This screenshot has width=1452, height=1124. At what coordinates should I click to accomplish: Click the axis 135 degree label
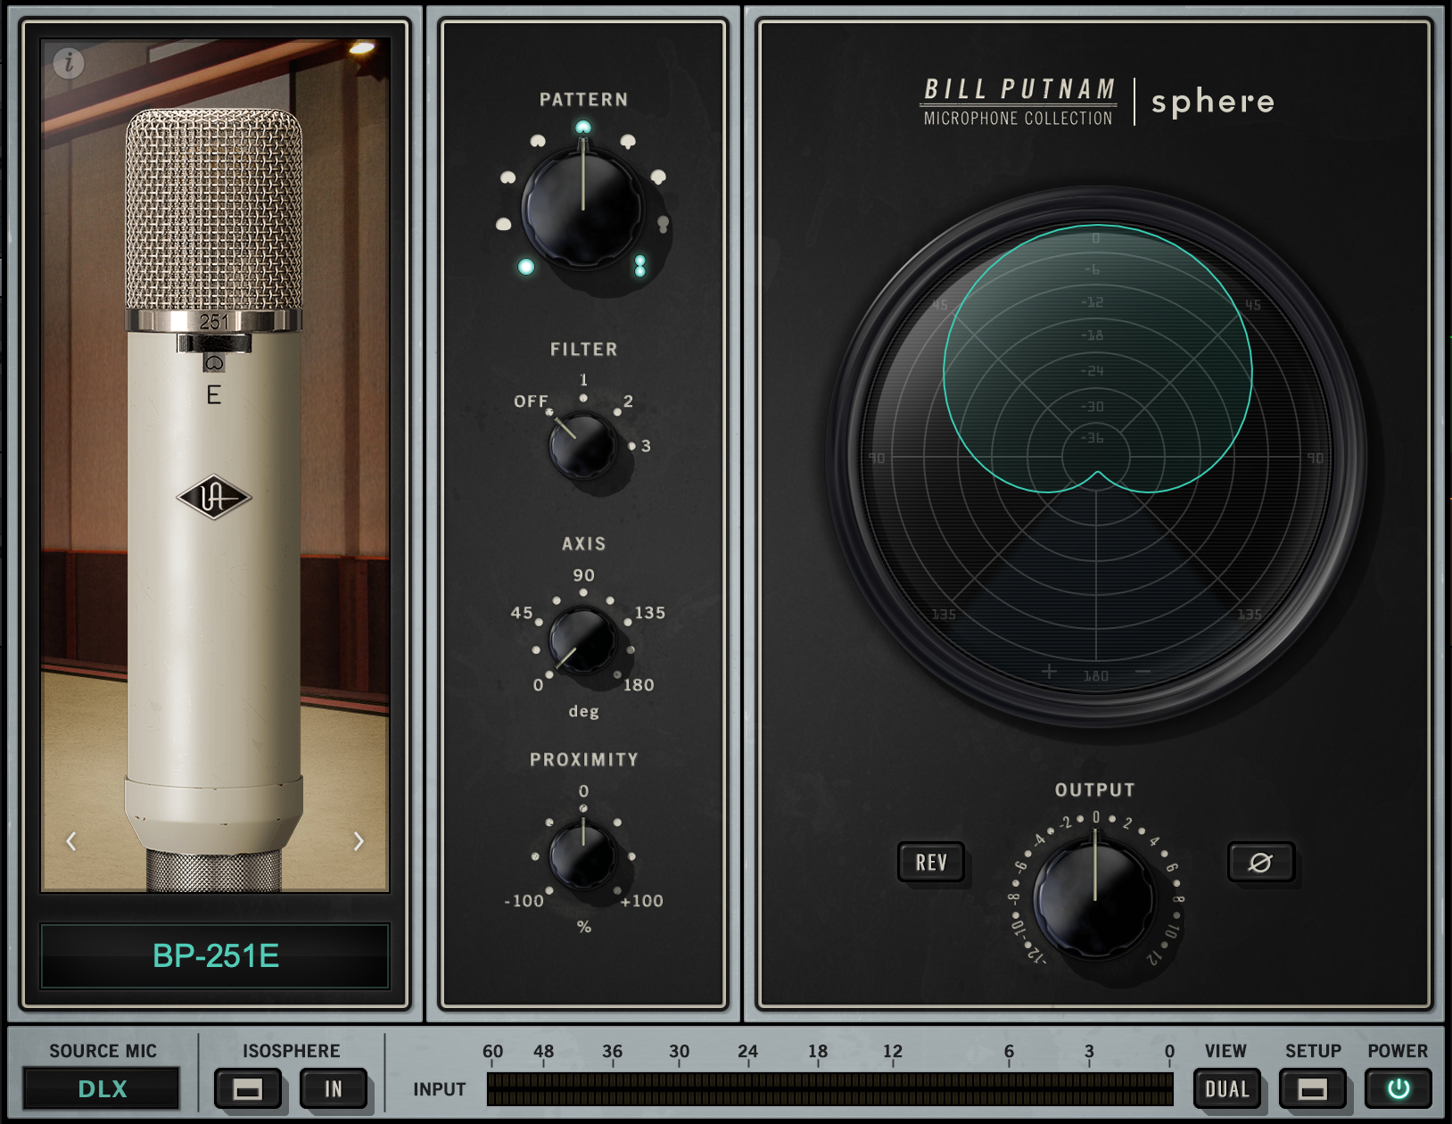pyautogui.click(x=650, y=613)
